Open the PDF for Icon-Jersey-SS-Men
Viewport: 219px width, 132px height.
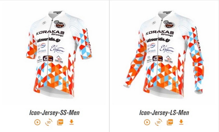pos(60,122)
